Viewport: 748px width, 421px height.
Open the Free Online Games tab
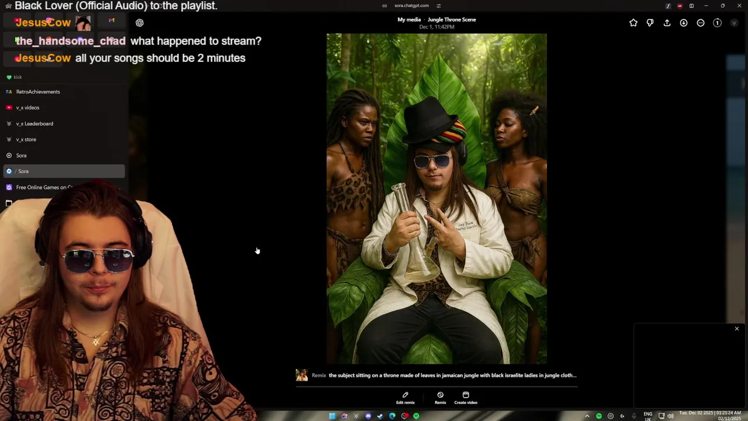(x=64, y=187)
